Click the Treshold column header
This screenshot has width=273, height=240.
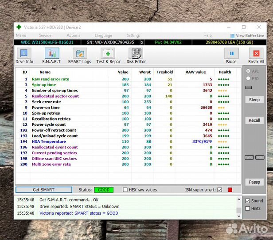[x=164, y=72]
